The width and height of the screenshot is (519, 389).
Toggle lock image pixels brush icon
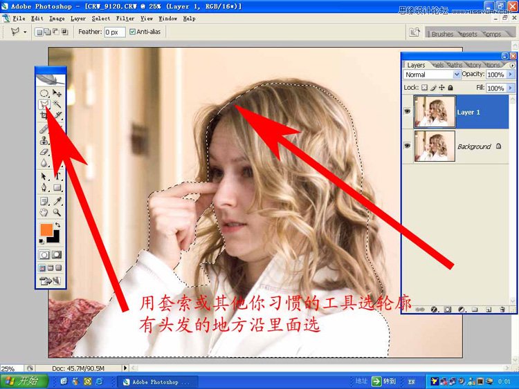tap(433, 88)
